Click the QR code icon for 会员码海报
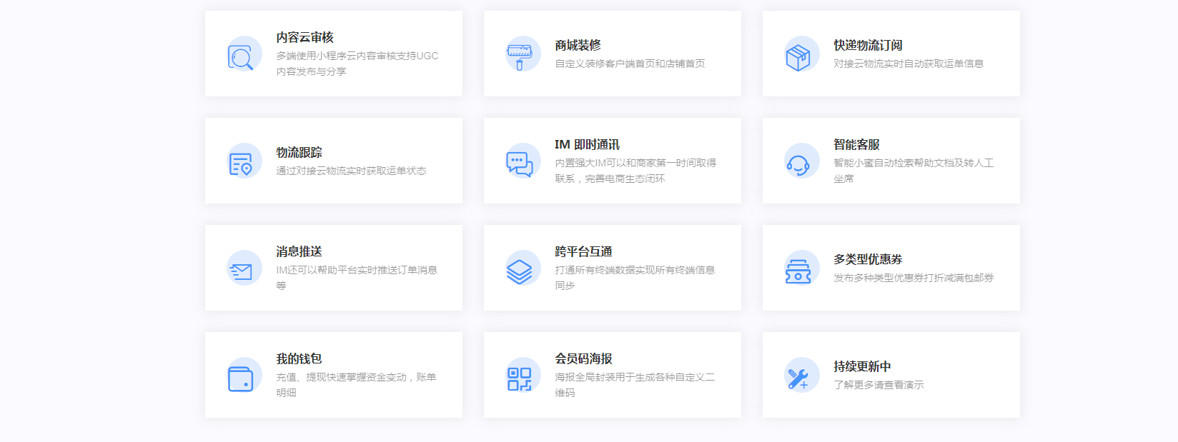 pos(520,376)
